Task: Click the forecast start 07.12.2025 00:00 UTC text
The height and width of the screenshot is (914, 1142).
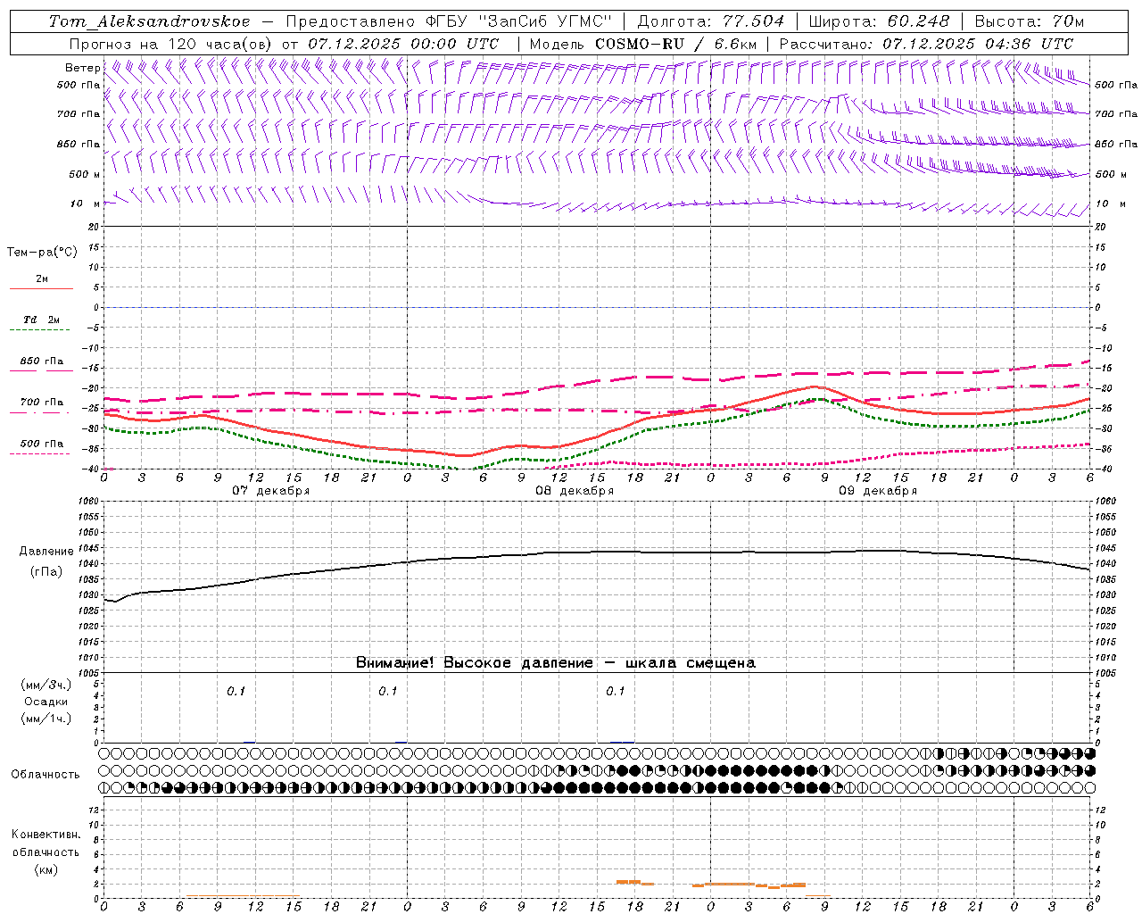Action: pos(403,44)
